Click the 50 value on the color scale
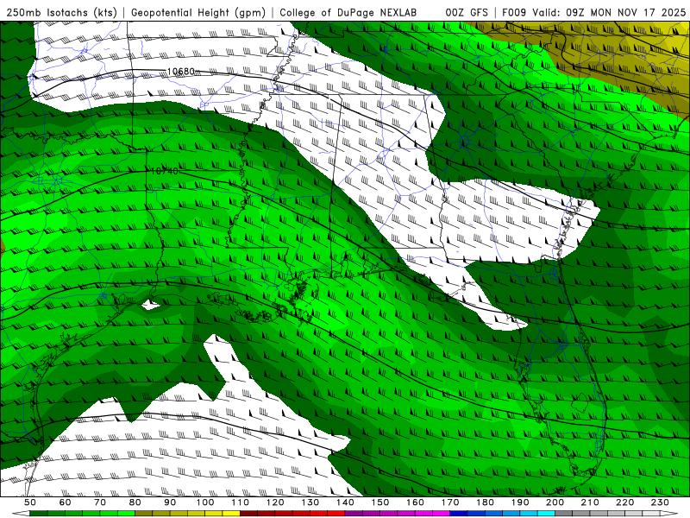This screenshot has height=518, width=690. click(30, 502)
